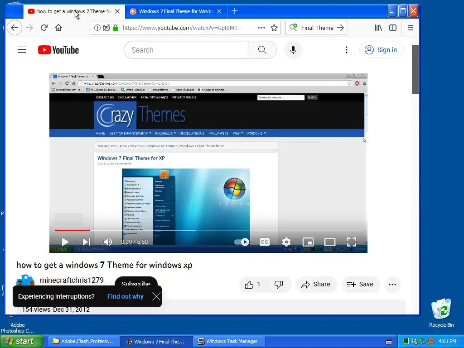This screenshot has width=464, height=348.
Task: Like the video with thumbs up
Action: coord(253,285)
